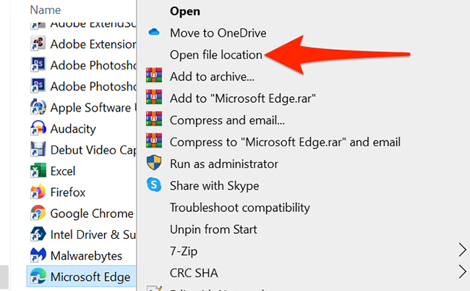The height and width of the screenshot is (291, 470).
Task: Click Compress and email... option
Action: (x=227, y=120)
